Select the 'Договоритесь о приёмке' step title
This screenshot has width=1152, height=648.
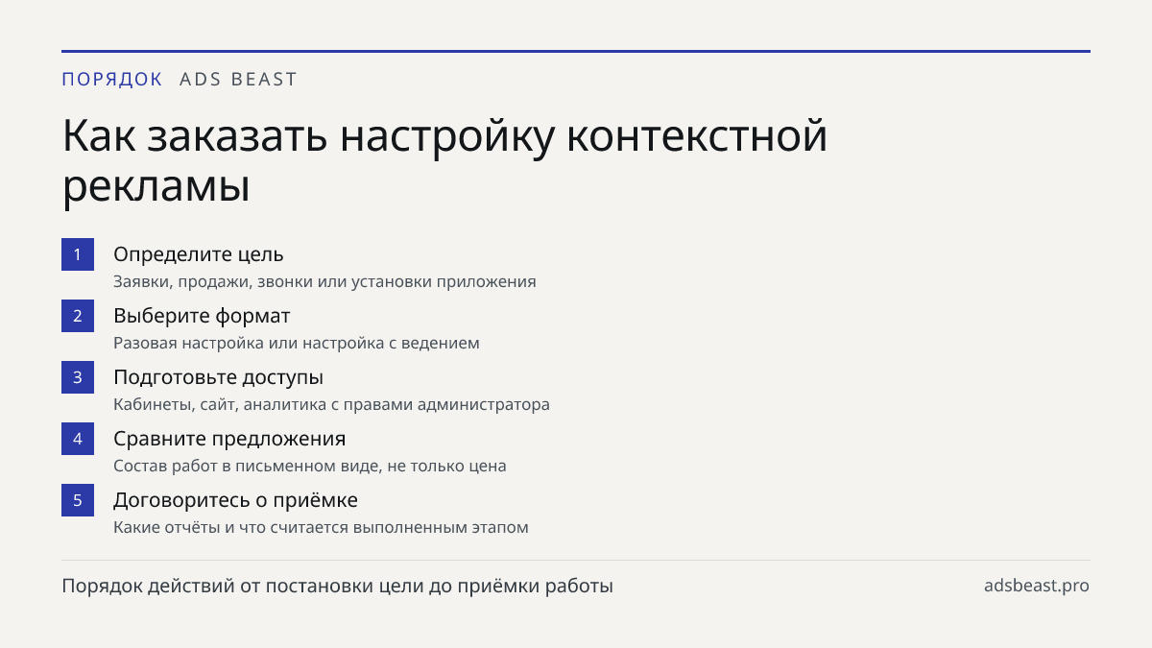[236, 500]
